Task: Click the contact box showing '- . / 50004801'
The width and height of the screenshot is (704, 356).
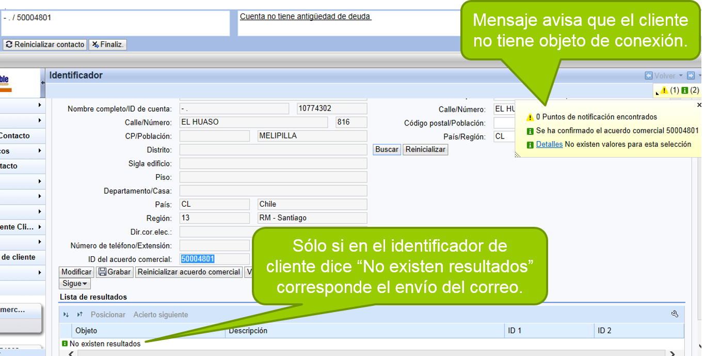Action: pos(115,23)
